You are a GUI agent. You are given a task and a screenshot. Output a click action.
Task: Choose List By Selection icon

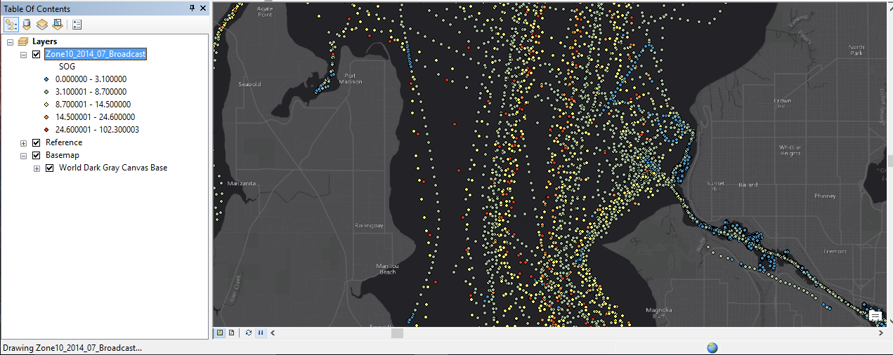point(57,25)
